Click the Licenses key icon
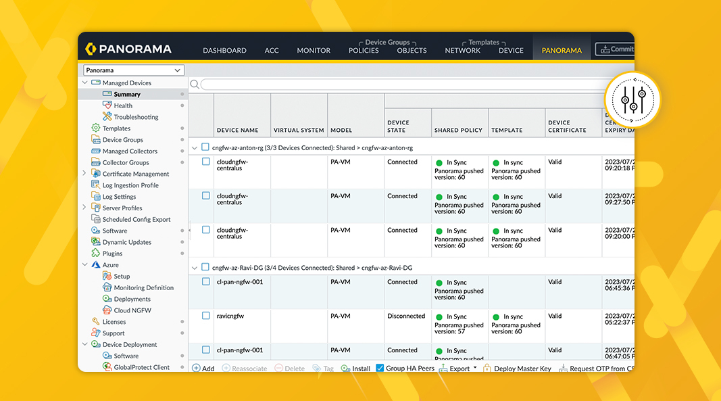The height and width of the screenshot is (401, 721). coord(96,322)
